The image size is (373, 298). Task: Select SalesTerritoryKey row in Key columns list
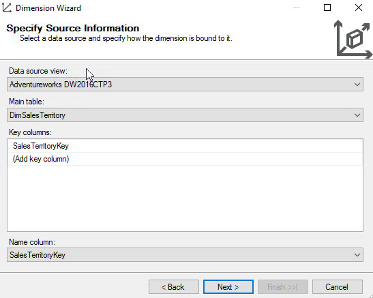pyautogui.click(x=185, y=146)
